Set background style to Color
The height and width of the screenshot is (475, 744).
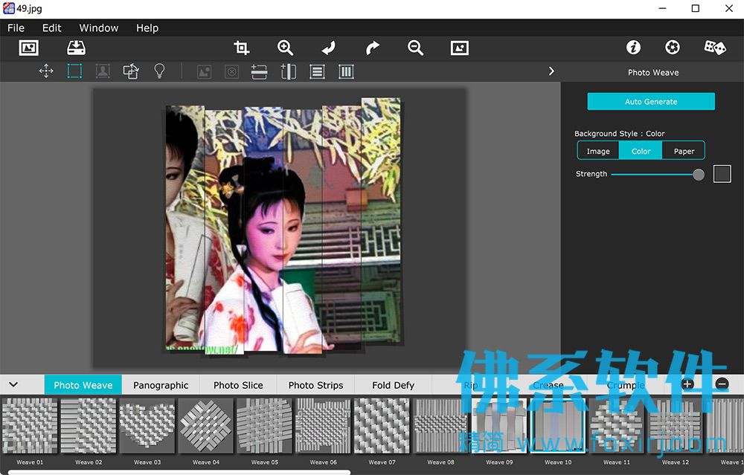(x=641, y=151)
